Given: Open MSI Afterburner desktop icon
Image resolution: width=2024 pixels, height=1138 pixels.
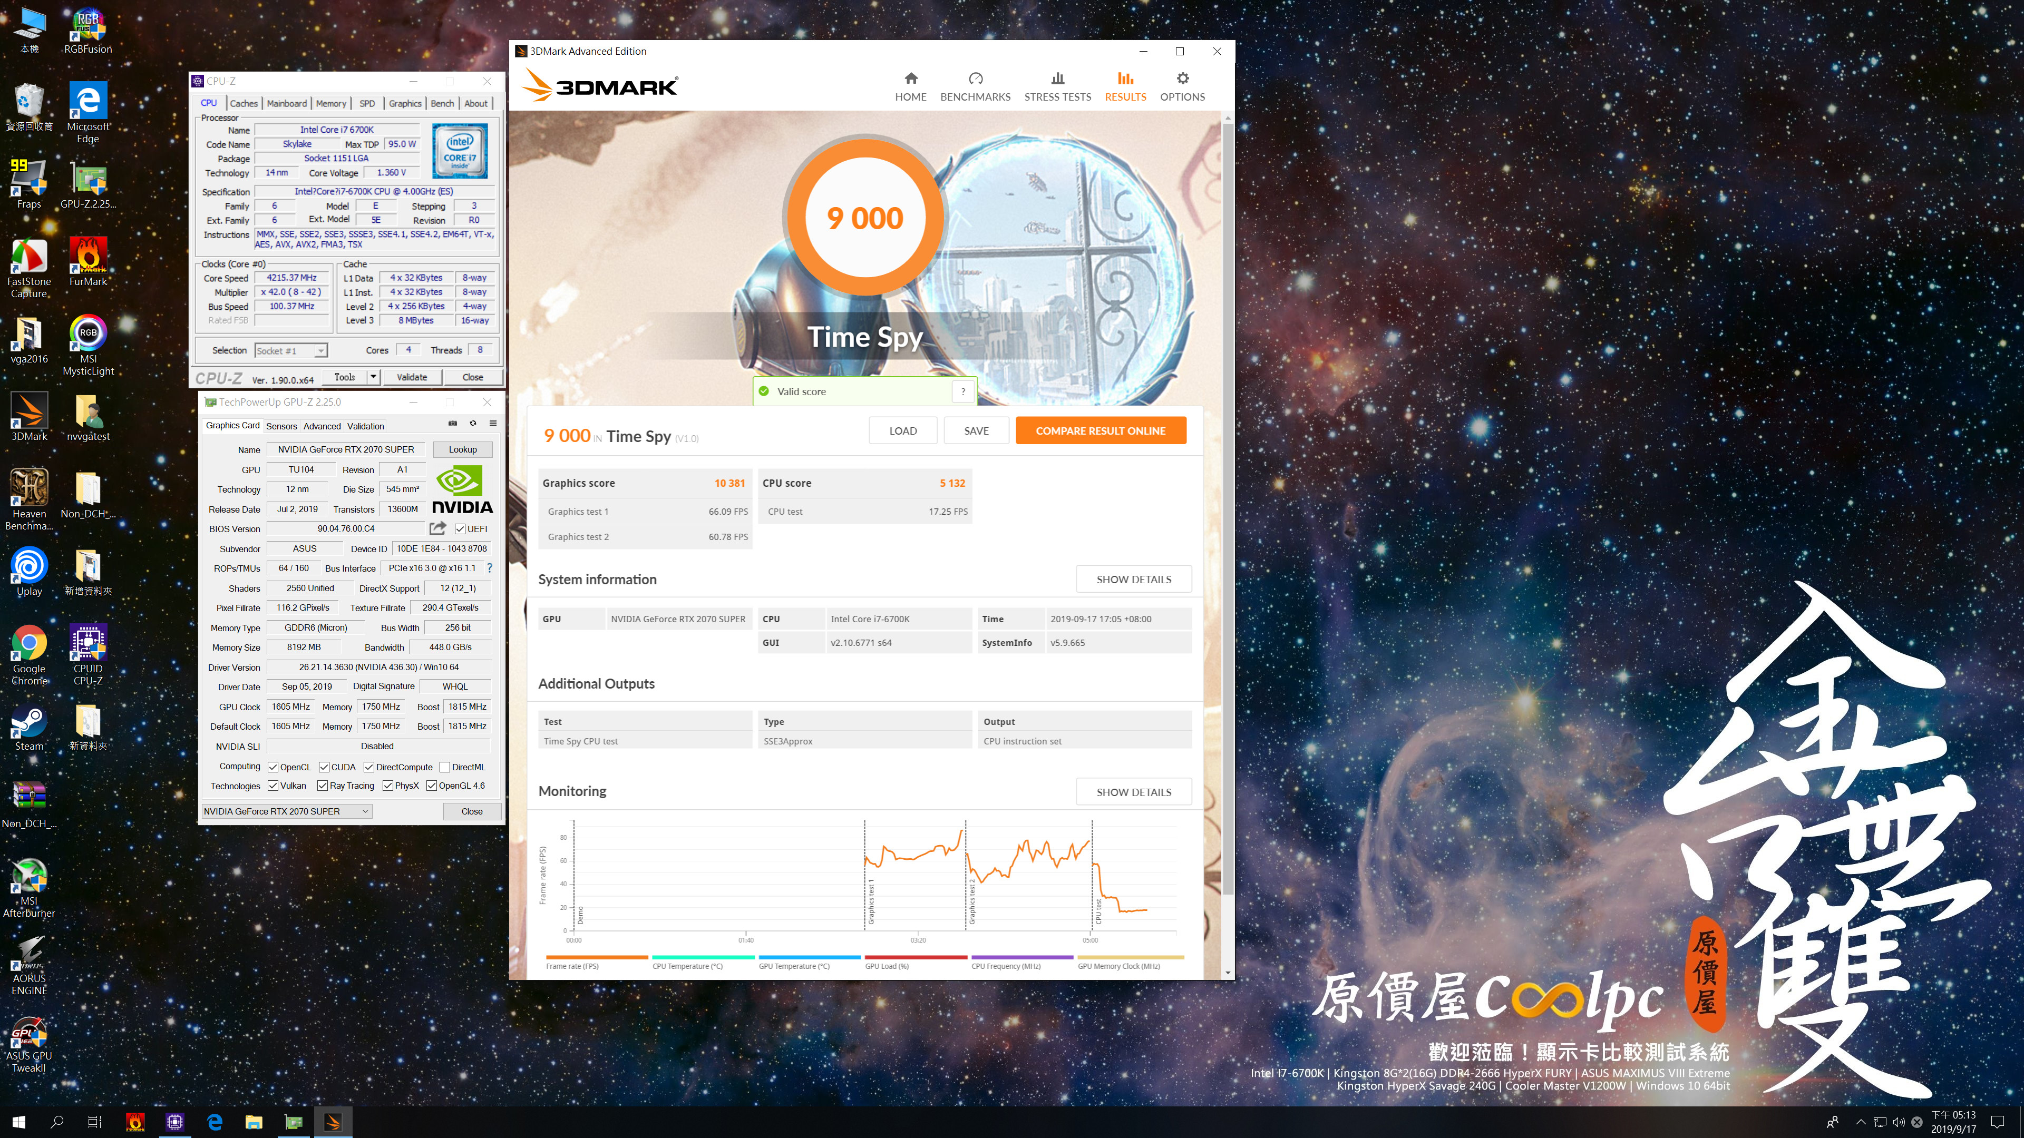Looking at the screenshot, I should click(x=29, y=887).
